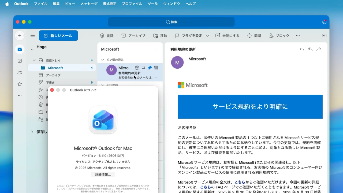
Task: Flag the Microsoft message via flag icon
Action: (143, 68)
